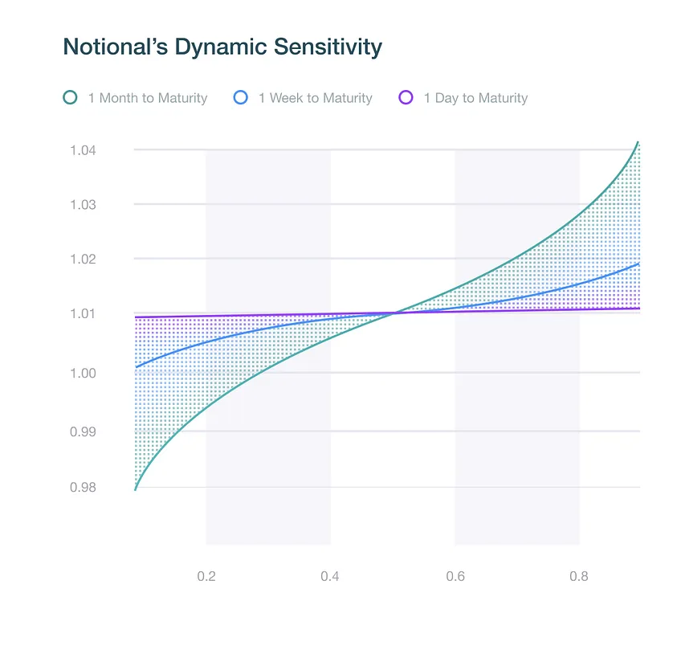Viewport: 681px width, 654px height.
Task: Click the 0.8 x-axis label
Action: click(x=579, y=576)
